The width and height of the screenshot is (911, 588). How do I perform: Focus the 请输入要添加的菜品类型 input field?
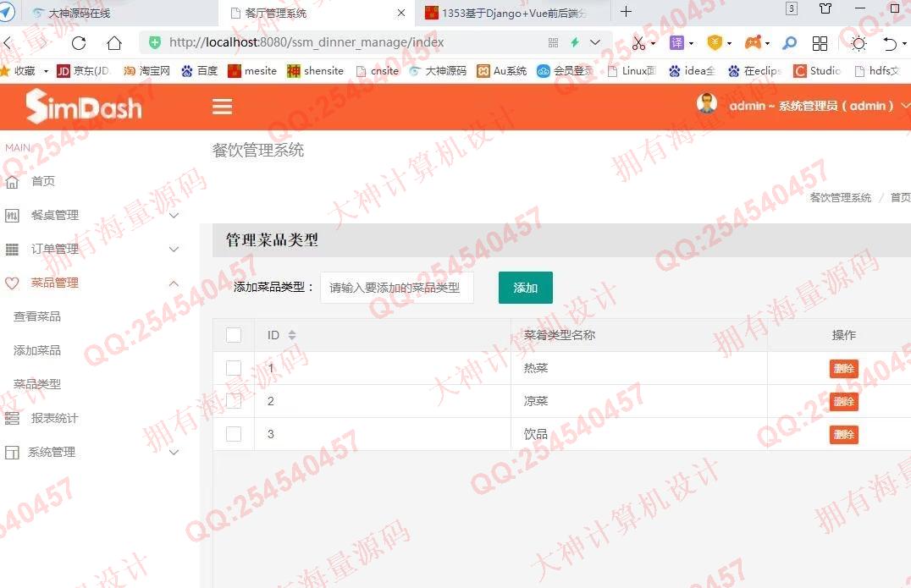[397, 288]
